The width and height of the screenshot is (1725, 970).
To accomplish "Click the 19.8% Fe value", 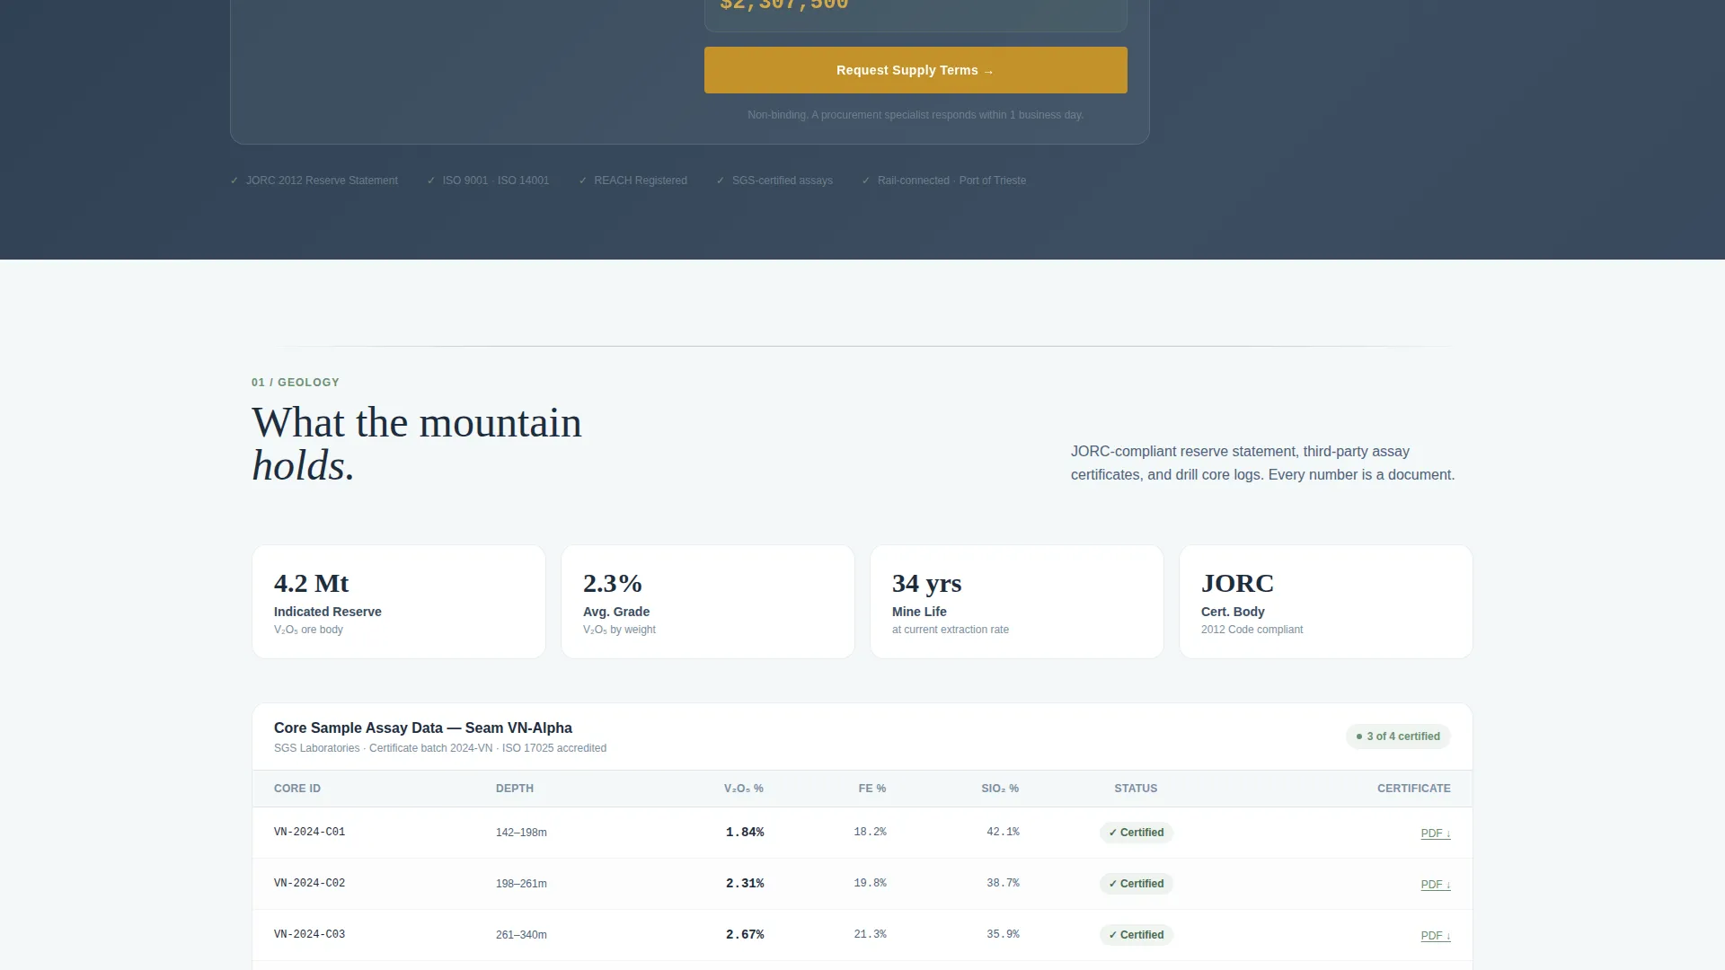I will 870,884.
